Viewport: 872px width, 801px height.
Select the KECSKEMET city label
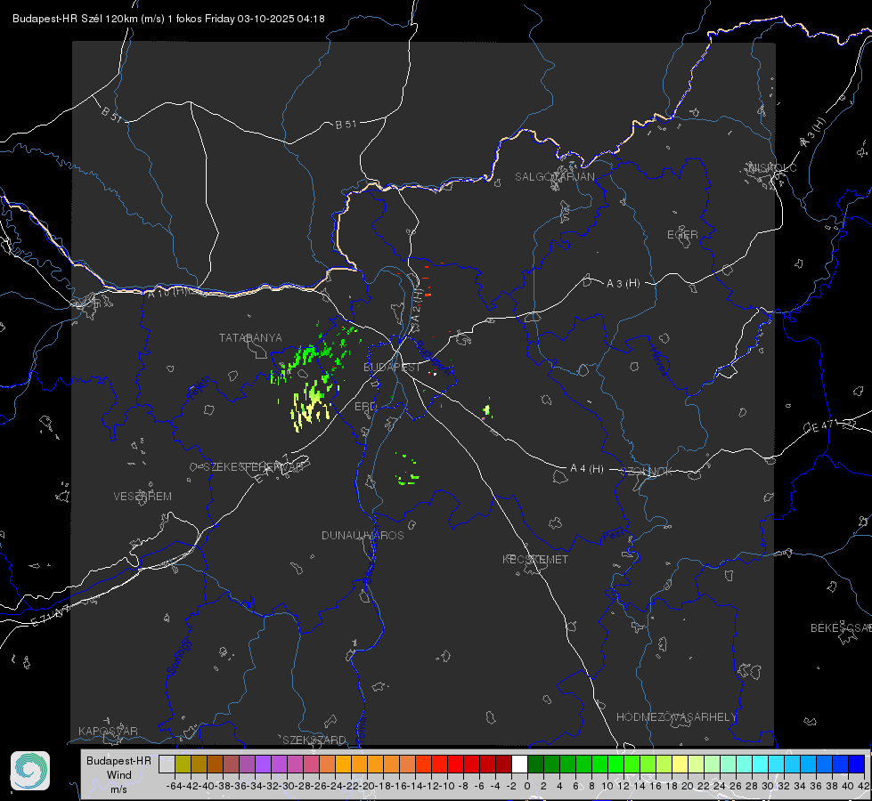[x=535, y=560]
